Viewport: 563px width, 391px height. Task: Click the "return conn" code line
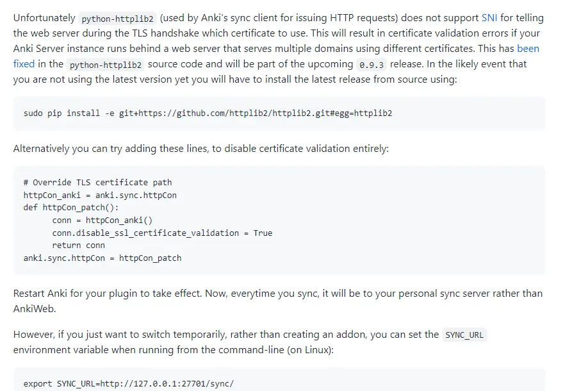[x=79, y=245]
